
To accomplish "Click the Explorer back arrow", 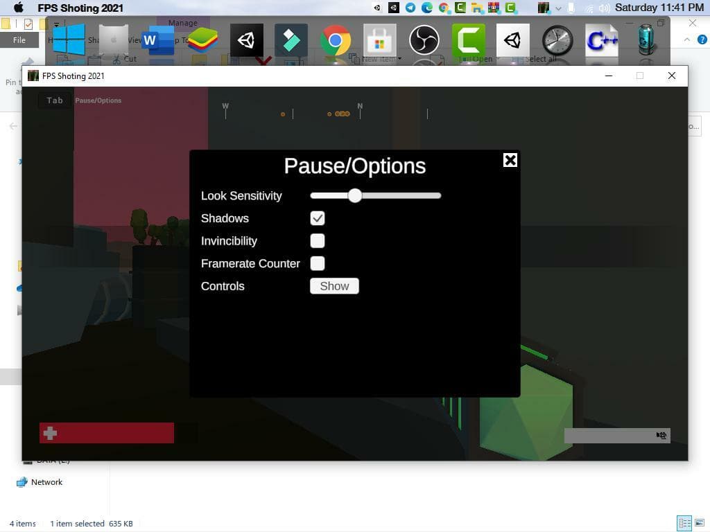I will [13, 126].
